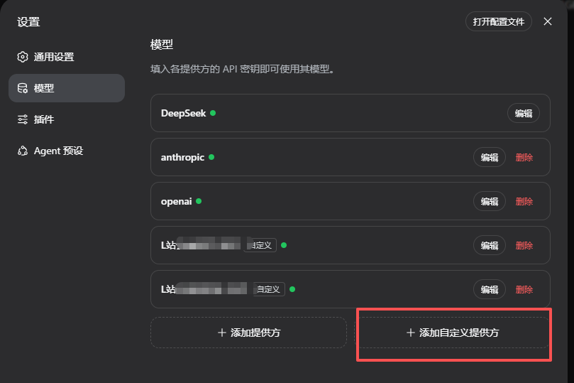Edit the openai provider
The image size is (574, 383).
(490, 201)
